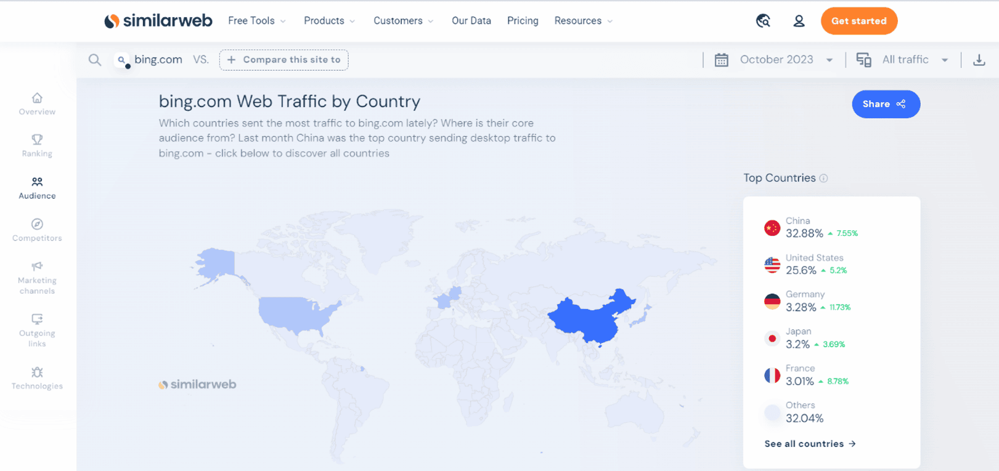
Task: Click the Top Countries heading
Action: [x=779, y=178]
